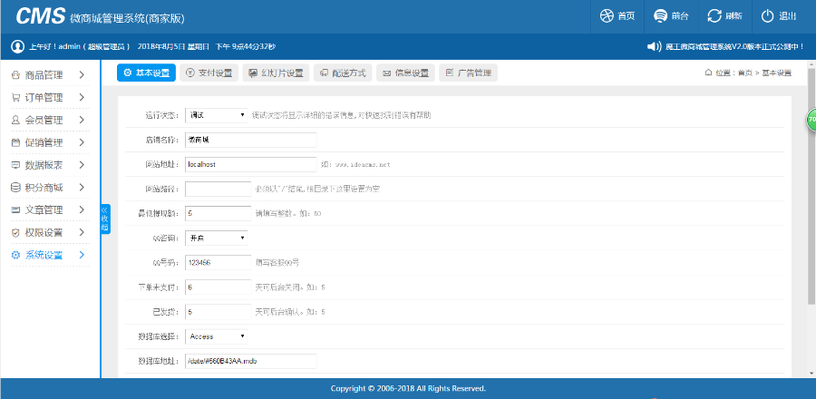The image size is (816, 399).
Task: Switch to 基本设置 tab
Action: pos(146,73)
